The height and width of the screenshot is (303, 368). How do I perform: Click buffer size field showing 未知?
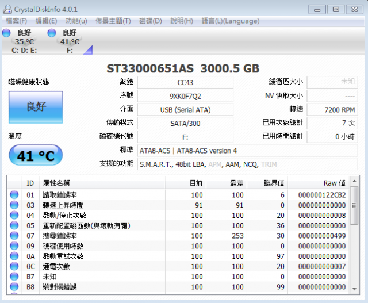332,82
